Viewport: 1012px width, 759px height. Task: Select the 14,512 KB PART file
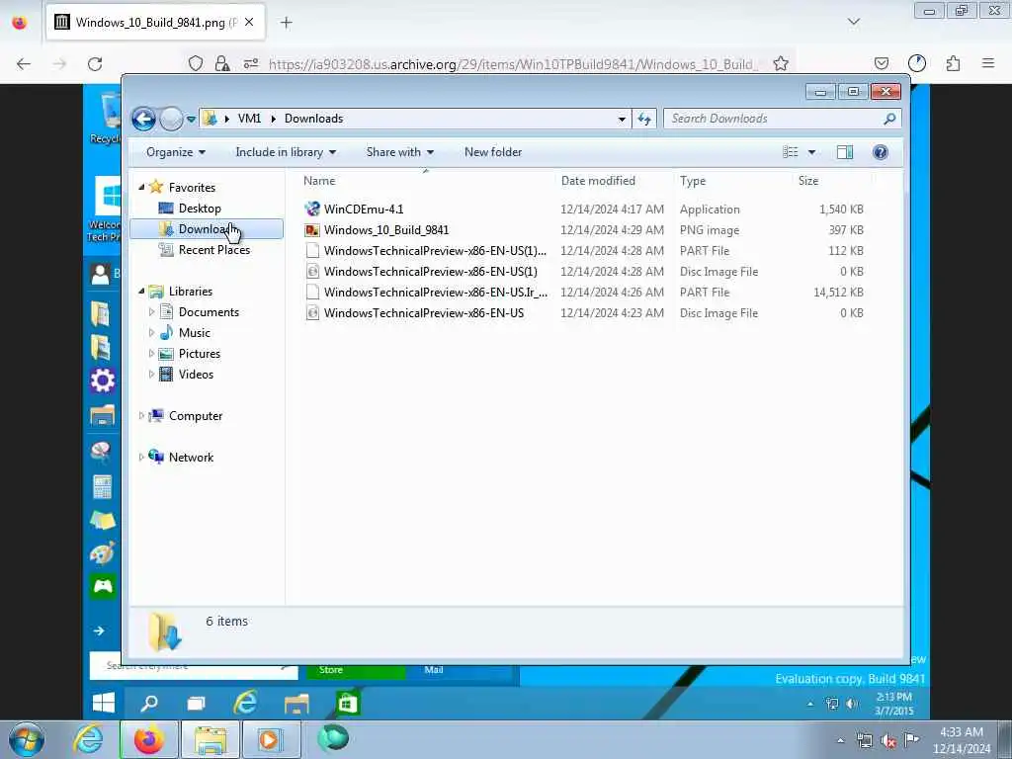[x=584, y=292]
